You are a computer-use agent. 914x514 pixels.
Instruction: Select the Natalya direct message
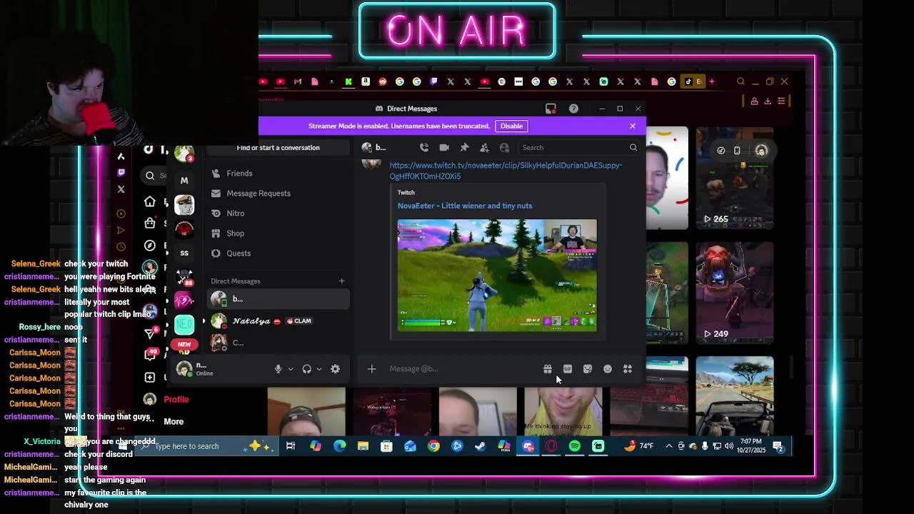click(278, 321)
